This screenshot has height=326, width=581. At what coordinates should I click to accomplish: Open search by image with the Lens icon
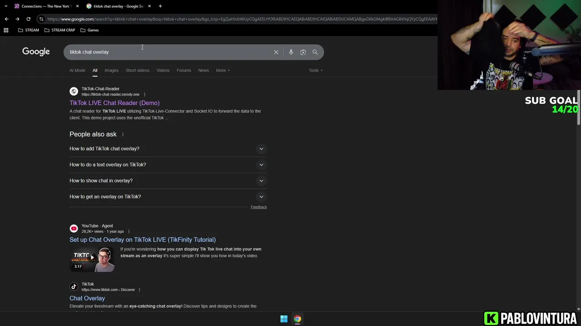303,52
